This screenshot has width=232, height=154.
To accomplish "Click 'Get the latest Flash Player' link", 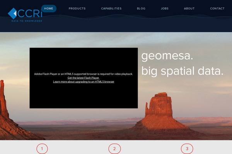I will (84, 78).
